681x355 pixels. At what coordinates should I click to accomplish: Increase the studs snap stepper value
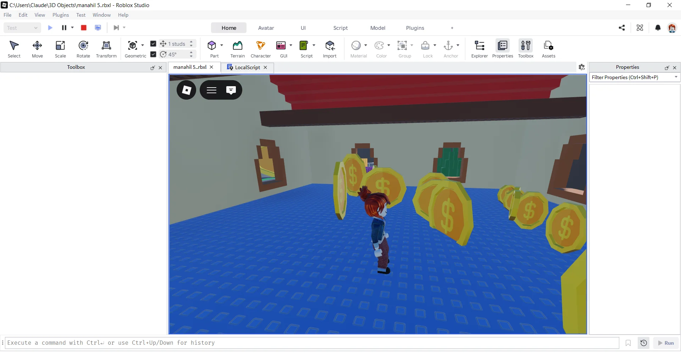point(191,42)
